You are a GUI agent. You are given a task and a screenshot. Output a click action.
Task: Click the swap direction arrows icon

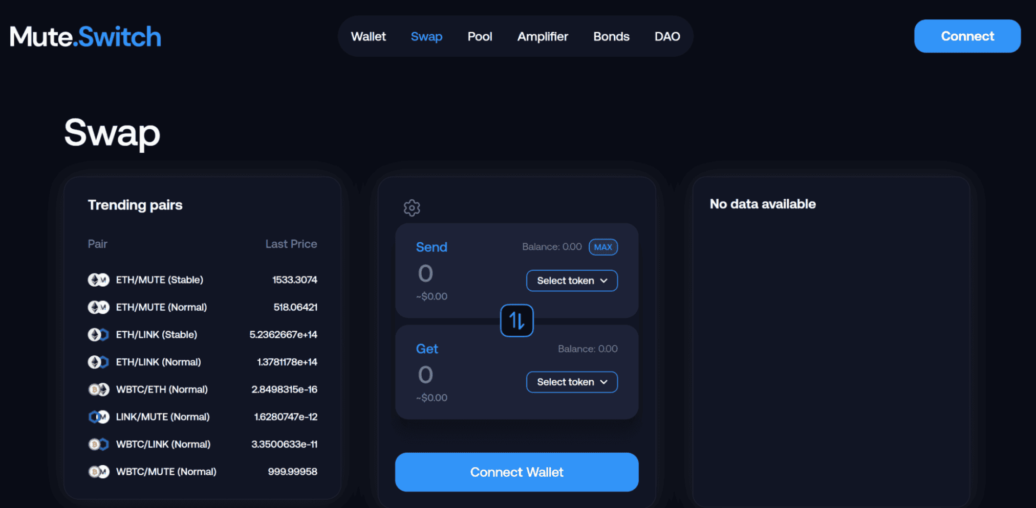coord(516,321)
